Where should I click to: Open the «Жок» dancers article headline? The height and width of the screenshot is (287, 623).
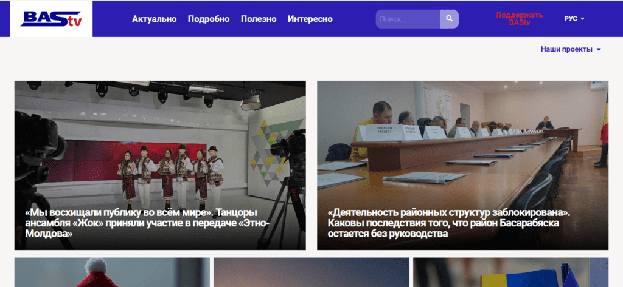coord(141,223)
